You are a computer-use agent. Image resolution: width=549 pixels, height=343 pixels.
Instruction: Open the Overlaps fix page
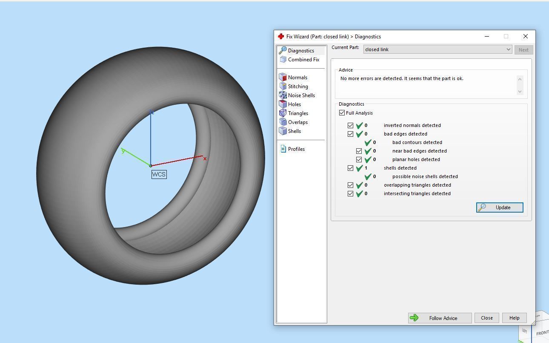pos(298,122)
